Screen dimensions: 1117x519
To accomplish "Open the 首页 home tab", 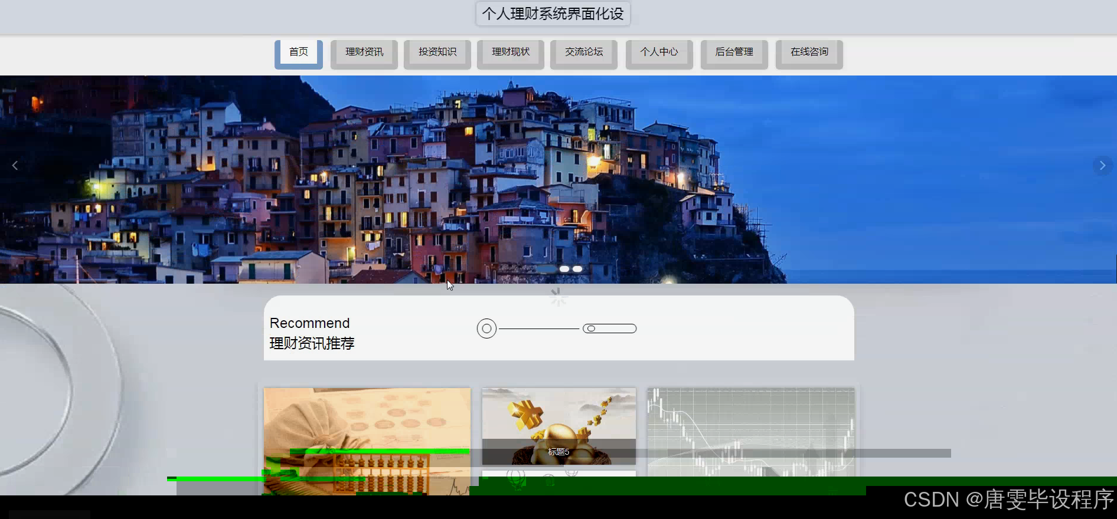I will tap(299, 54).
